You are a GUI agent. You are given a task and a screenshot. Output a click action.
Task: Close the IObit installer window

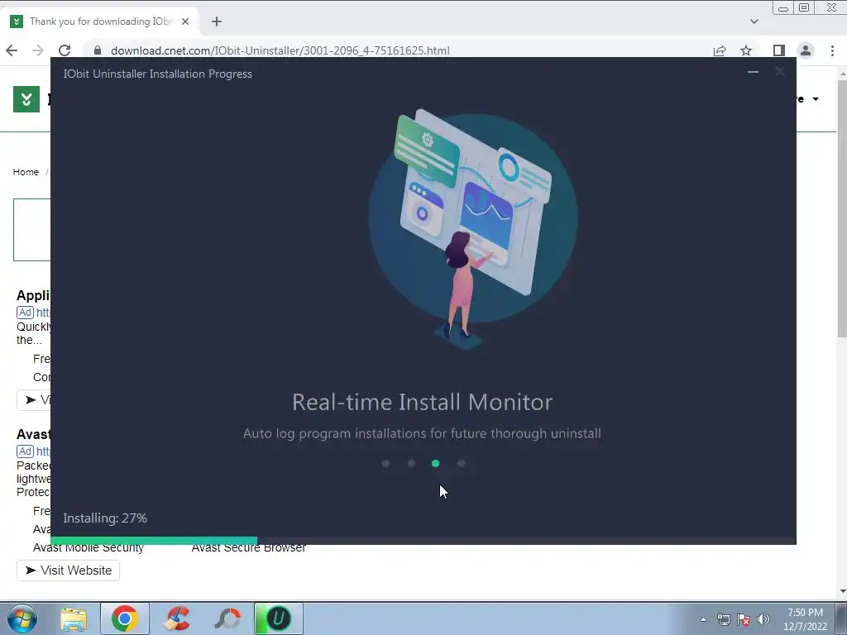tap(779, 72)
